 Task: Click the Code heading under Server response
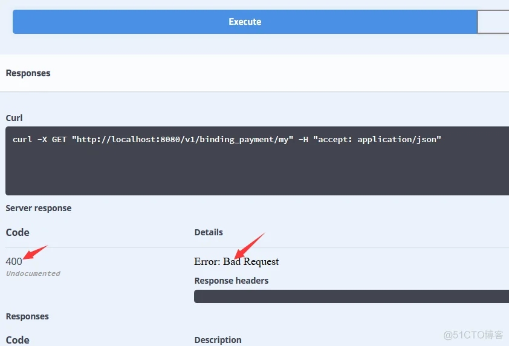pos(18,233)
